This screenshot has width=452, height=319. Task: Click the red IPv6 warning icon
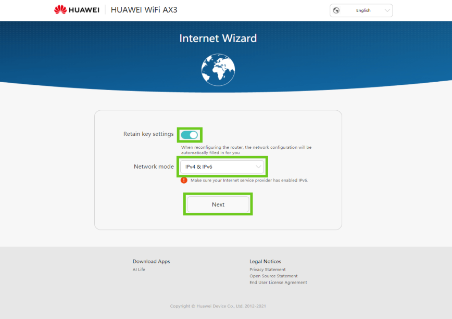184,180
